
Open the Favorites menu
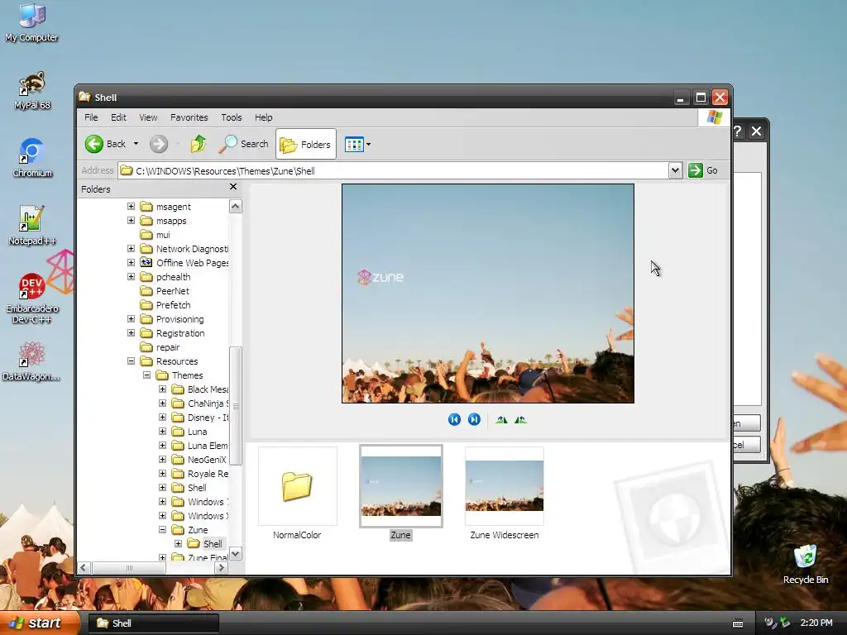(x=189, y=117)
